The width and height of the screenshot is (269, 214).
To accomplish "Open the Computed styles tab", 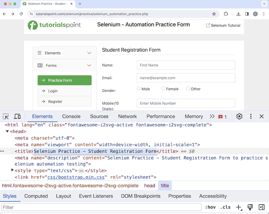I will pyautogui.click(x=36, y=196).
